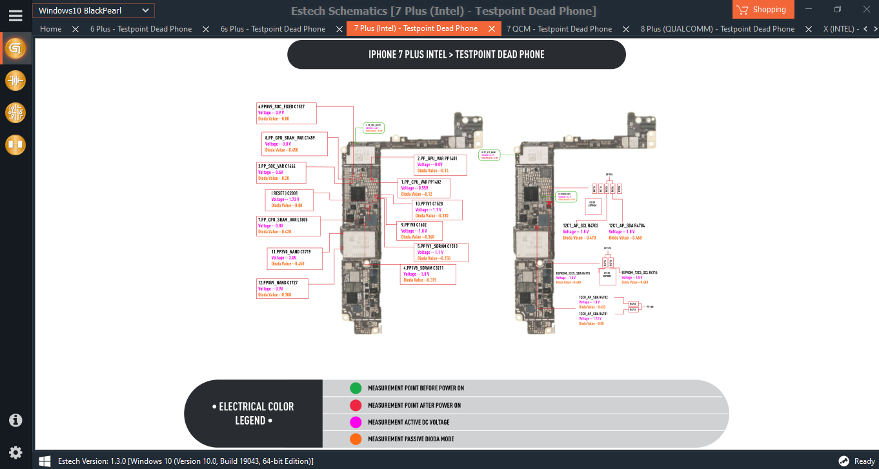879x469 pixels.
Task: Click the Shopping button
Action: tap(763, 10)
